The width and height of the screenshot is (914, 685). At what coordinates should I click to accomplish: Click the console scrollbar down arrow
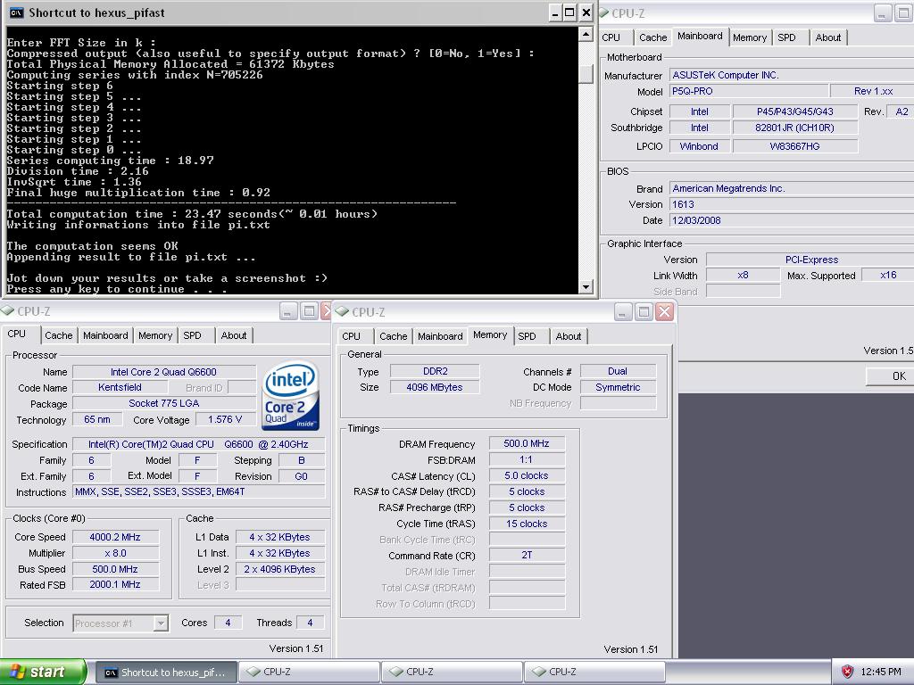click(x=586, y=286)
